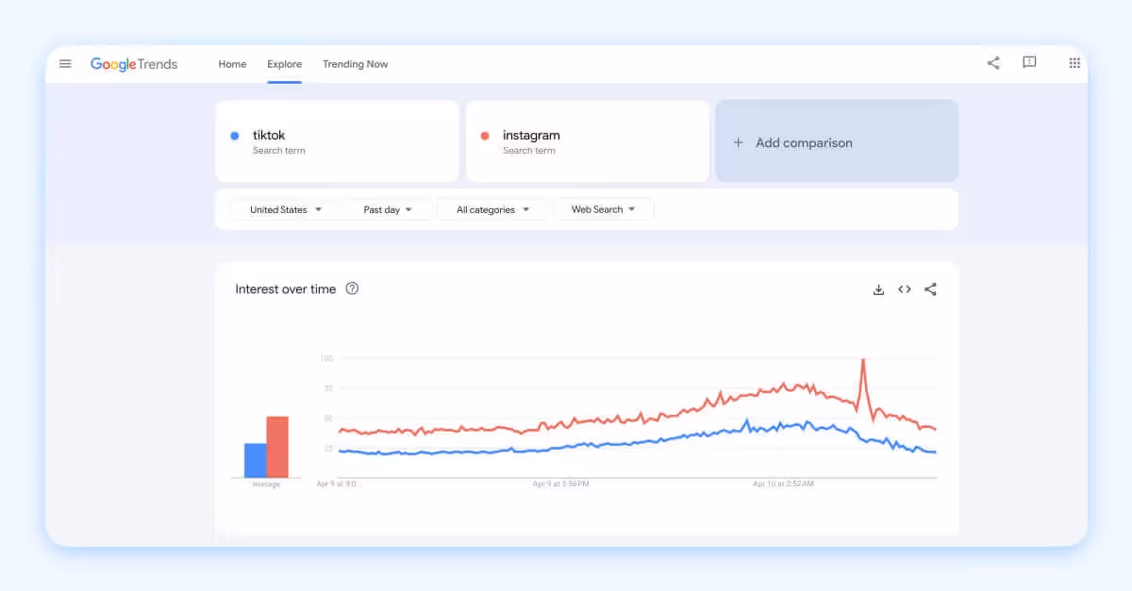Share the Interest over time chart
Image resolution: width=1132 pixels, height=591 pixels.
(x=930, y=289)
